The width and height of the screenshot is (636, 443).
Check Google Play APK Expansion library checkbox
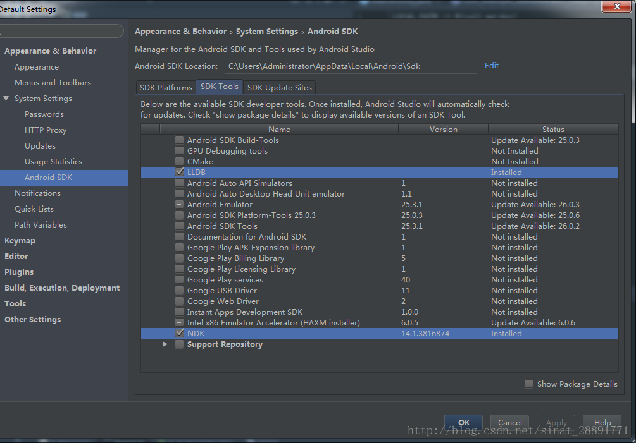(179, 248)
